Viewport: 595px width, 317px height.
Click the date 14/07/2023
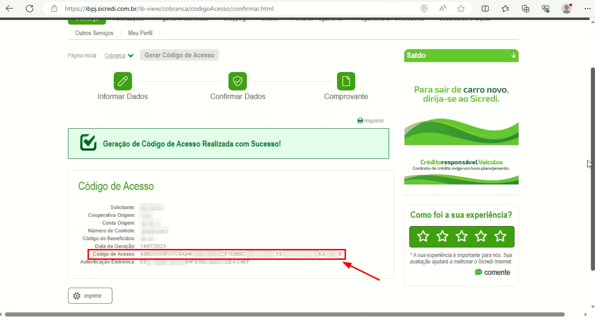153,246
